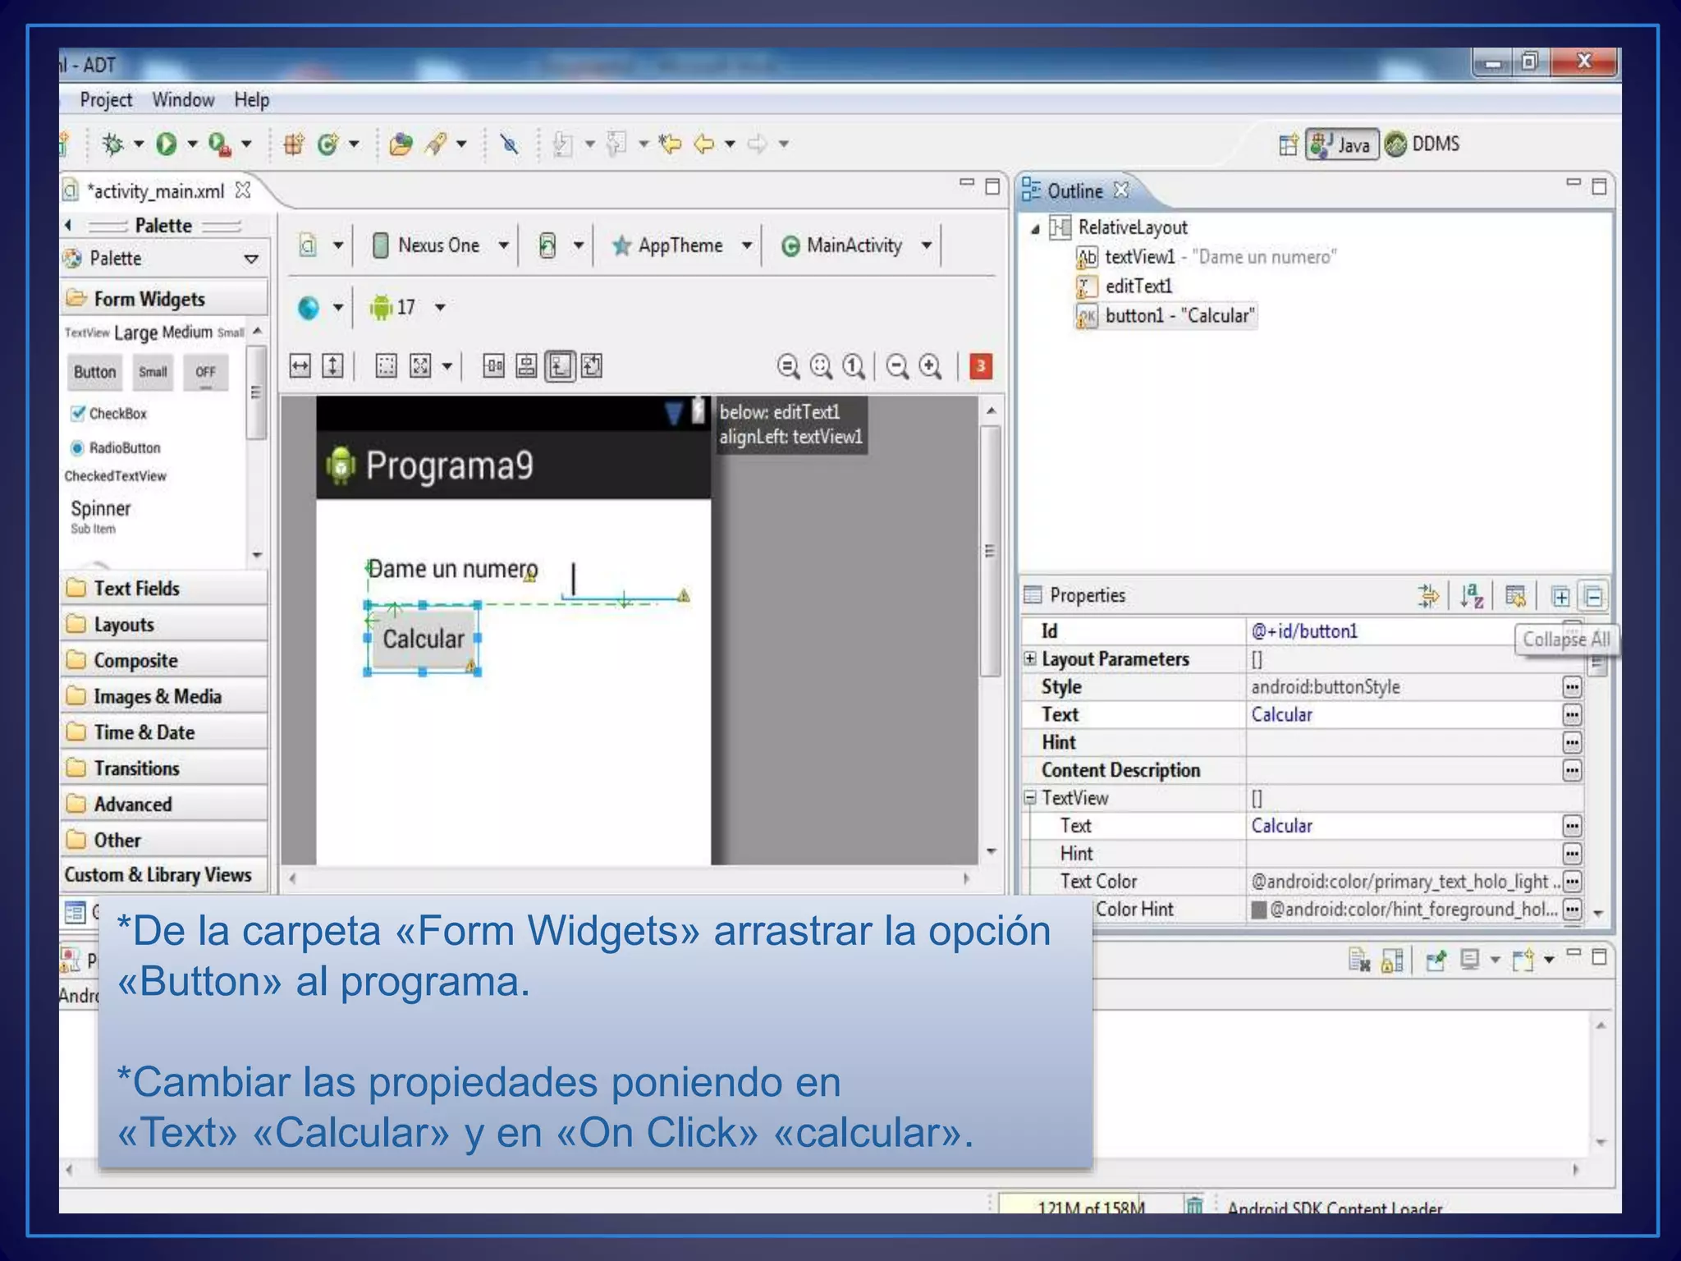Click Expand All properties icon

coord(1560,597)
